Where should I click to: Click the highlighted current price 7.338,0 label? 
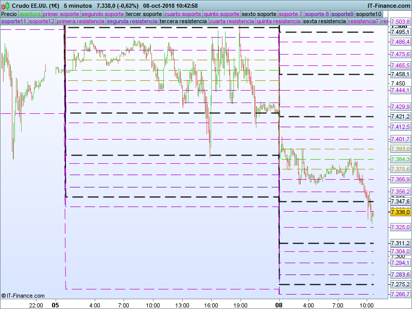[x=400, y=212]
